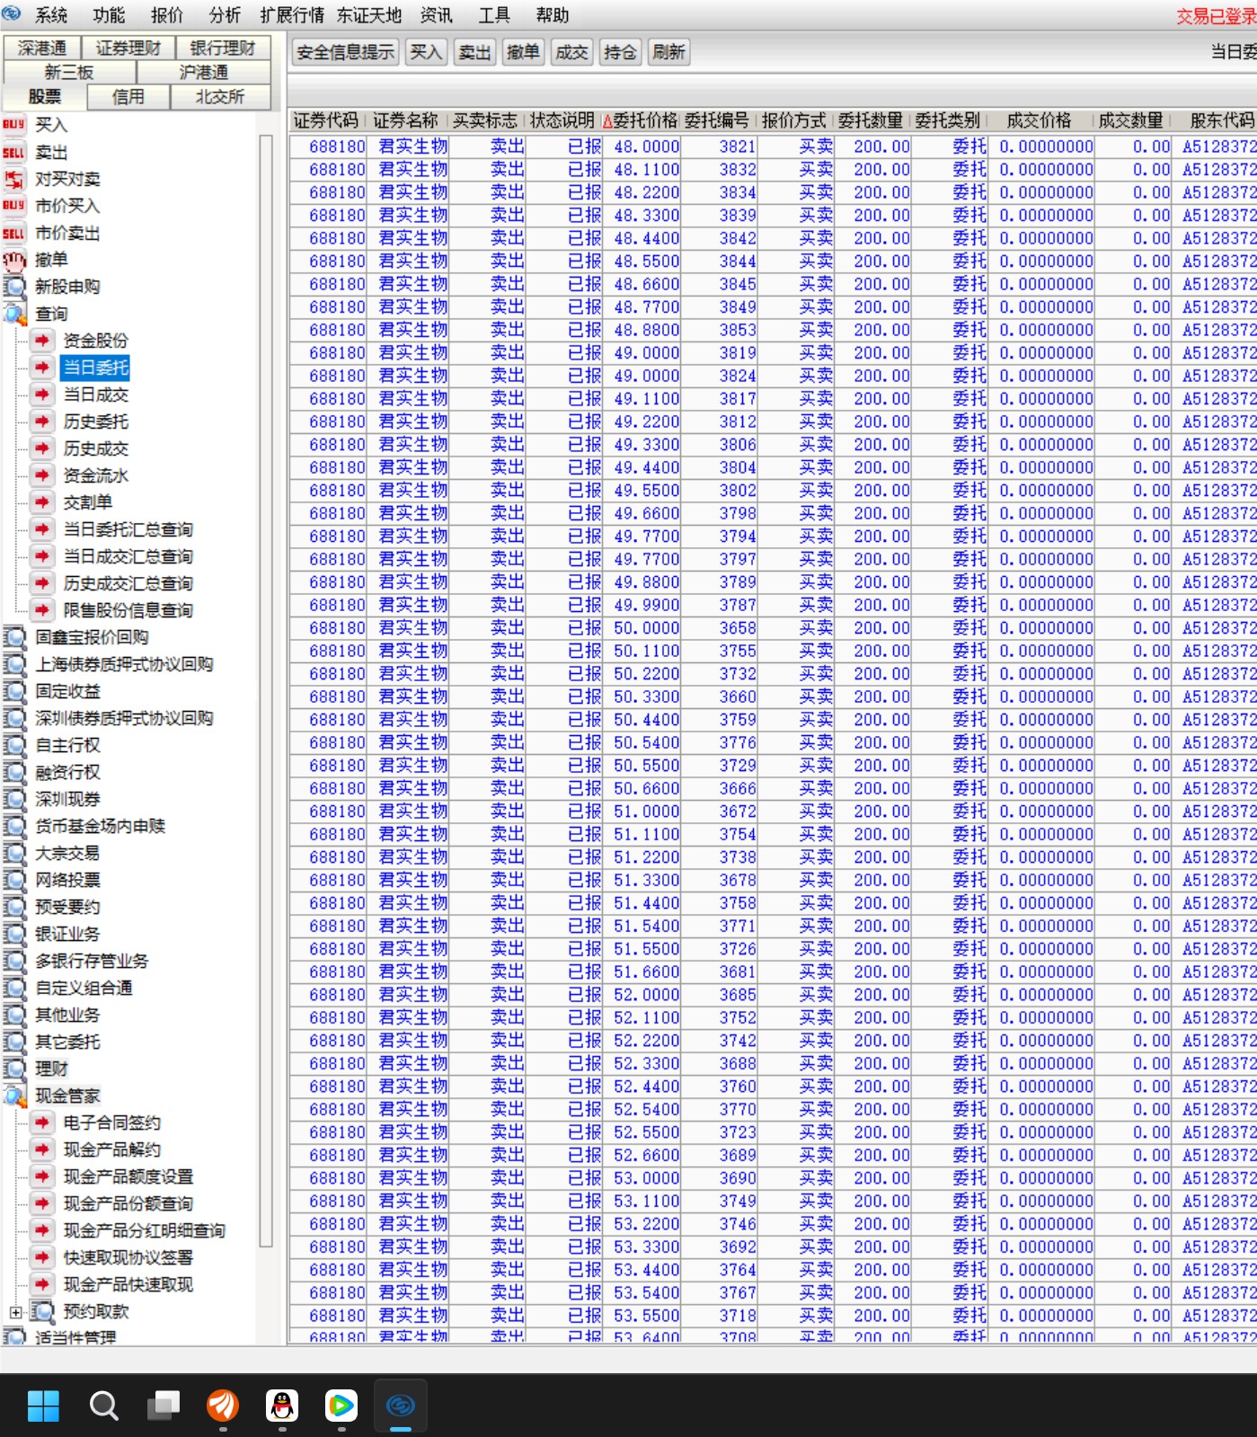Click the icon next to 固鑫宝报价回购
The height and width of the screenshot is (1437, 1257).
coord(14,637)
